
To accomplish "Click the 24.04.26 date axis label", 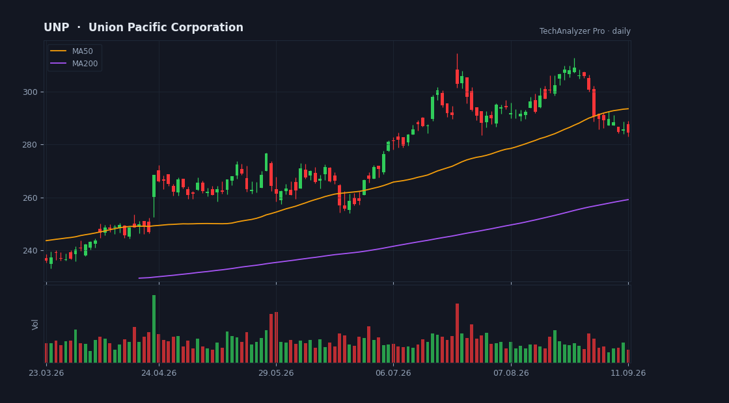I will coord(159,373).
